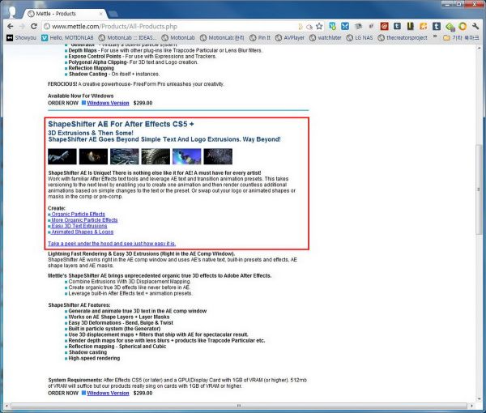Open the MotionLab :: IDEAS bookmark
486x413 pixels.
128,38
